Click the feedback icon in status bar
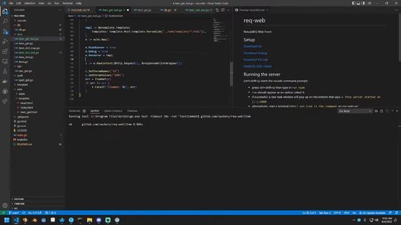This screenshot has height=225, width=401. coord(390,212)
